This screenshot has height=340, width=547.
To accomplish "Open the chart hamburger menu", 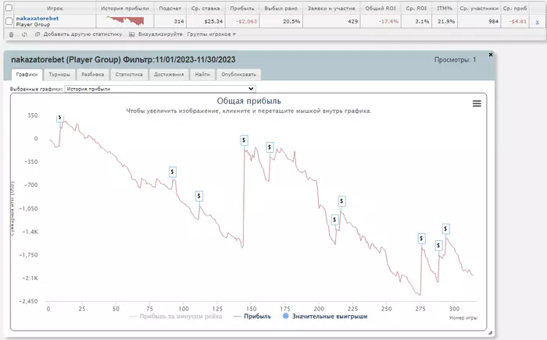I will point(477,104).
